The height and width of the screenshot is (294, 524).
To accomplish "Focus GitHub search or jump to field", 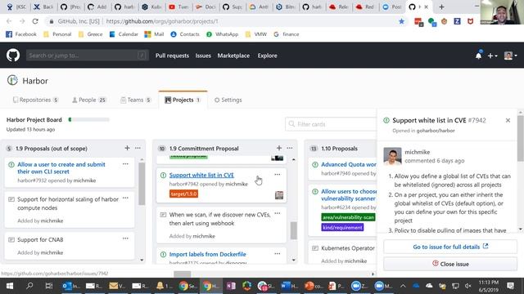I will pyautogui.click(x=87, y=56).
